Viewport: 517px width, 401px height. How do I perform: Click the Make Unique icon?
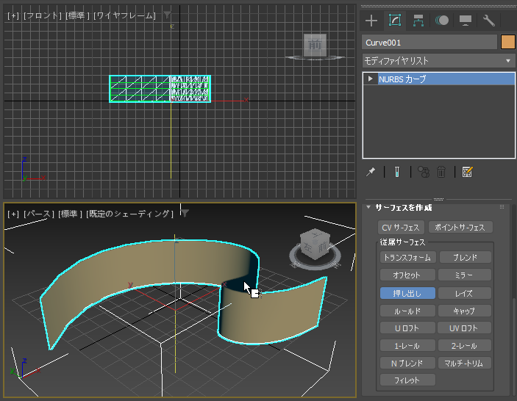pos(424,172)
